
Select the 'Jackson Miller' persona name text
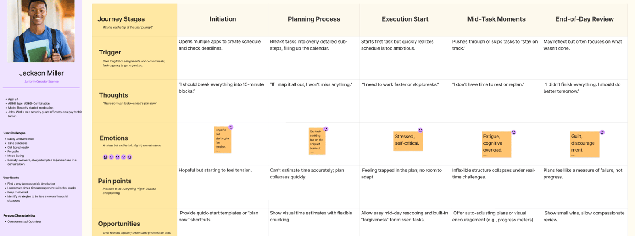41,73
